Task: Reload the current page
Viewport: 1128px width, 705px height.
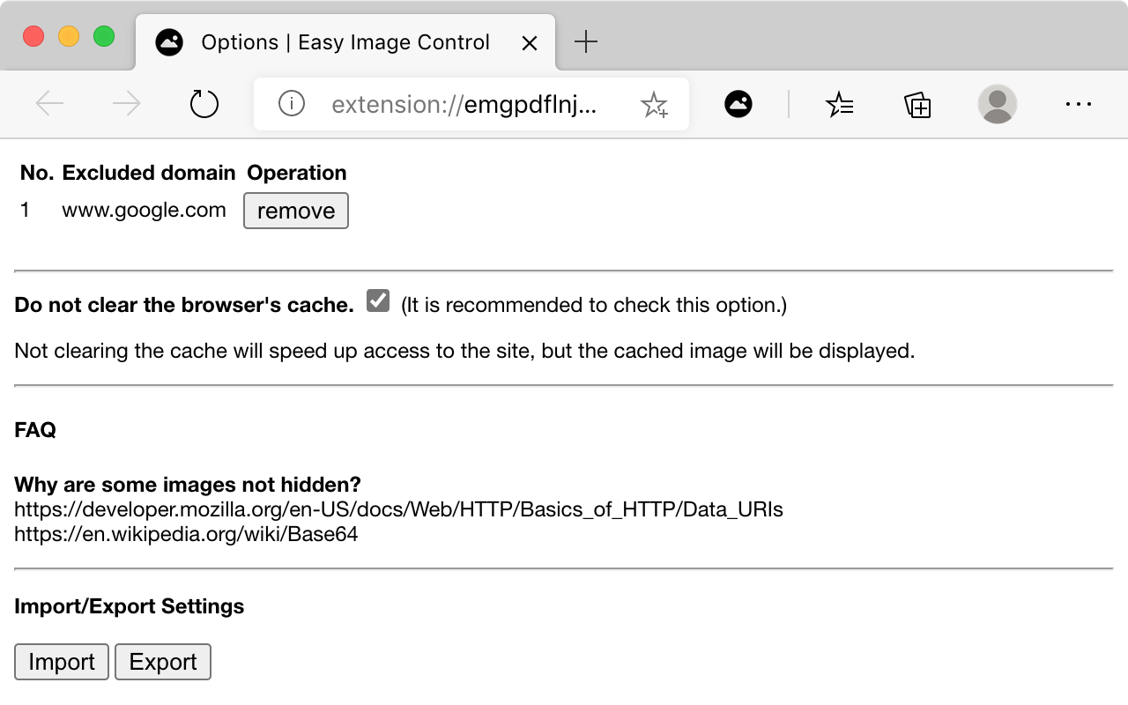Action: click(204, 105)
